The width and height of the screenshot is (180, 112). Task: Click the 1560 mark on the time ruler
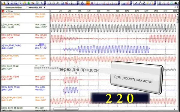coord(165,11)
